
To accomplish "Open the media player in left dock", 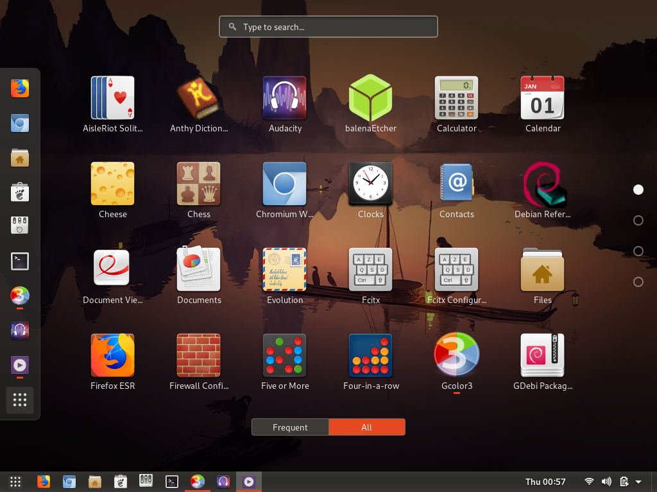I will tap(20, 365).
